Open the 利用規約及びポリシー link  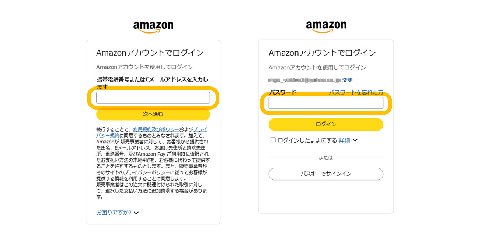tap(156, 129)
